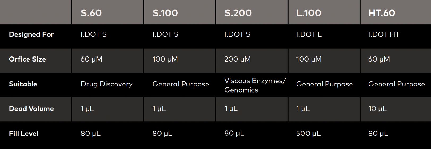Click the Drug Discovery cell

pos(106,84)
